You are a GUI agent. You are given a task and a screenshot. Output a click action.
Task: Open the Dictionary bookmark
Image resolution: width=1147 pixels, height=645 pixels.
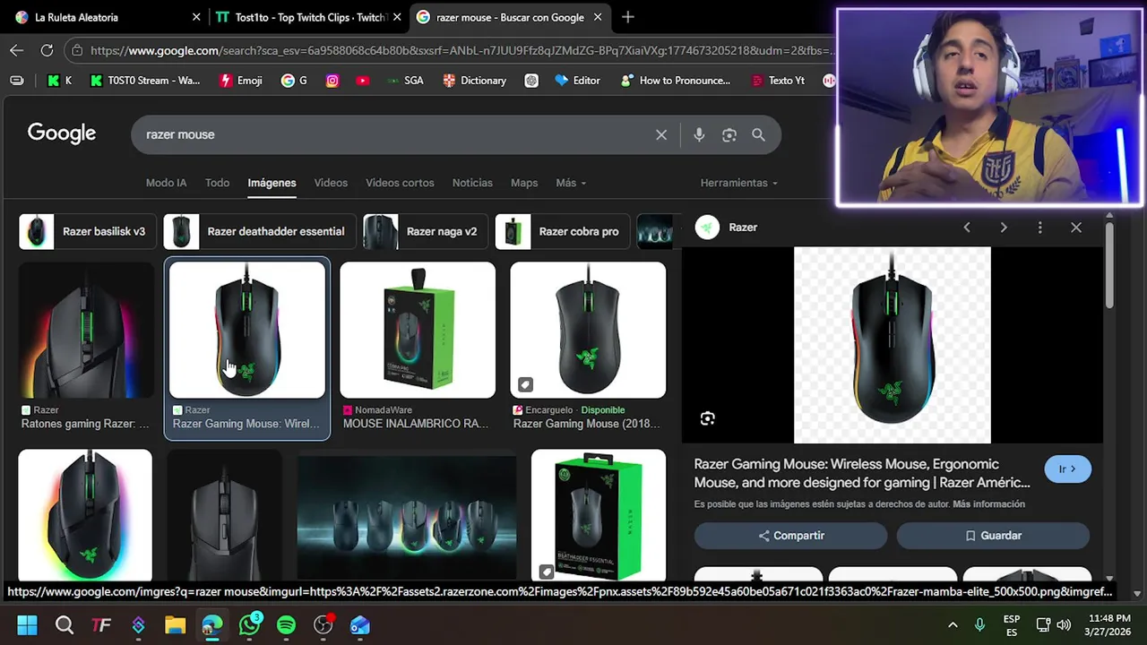475,81
